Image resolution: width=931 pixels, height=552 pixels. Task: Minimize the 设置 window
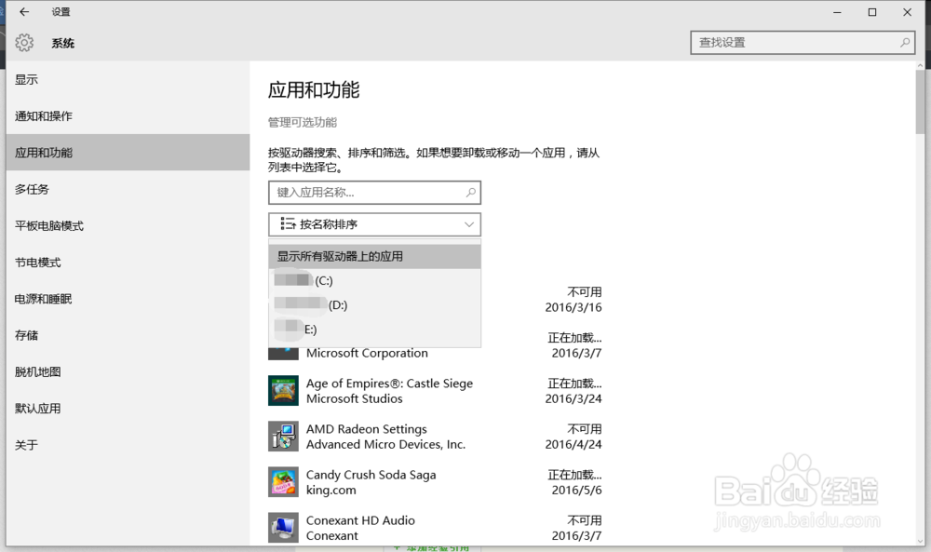point(837,12)
